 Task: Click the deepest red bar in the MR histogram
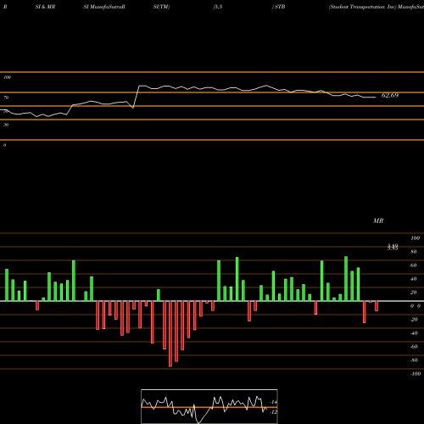[x=170, y=334]
